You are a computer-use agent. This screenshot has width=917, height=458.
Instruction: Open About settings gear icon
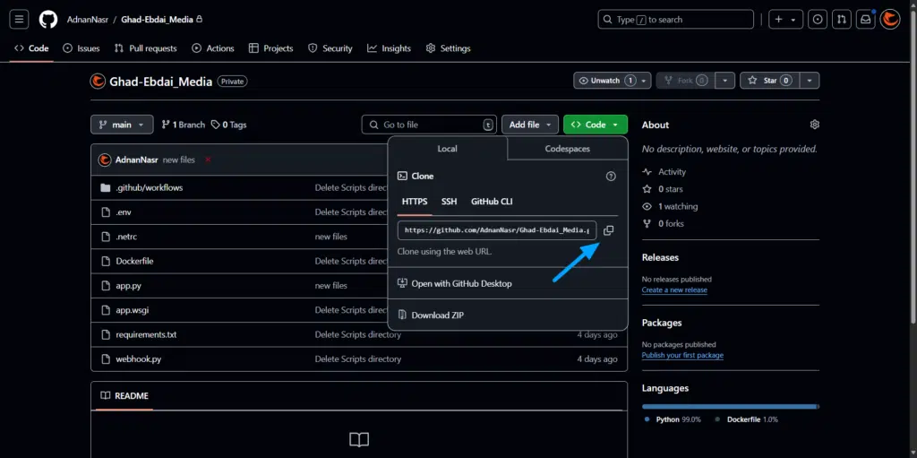point(815,125)
